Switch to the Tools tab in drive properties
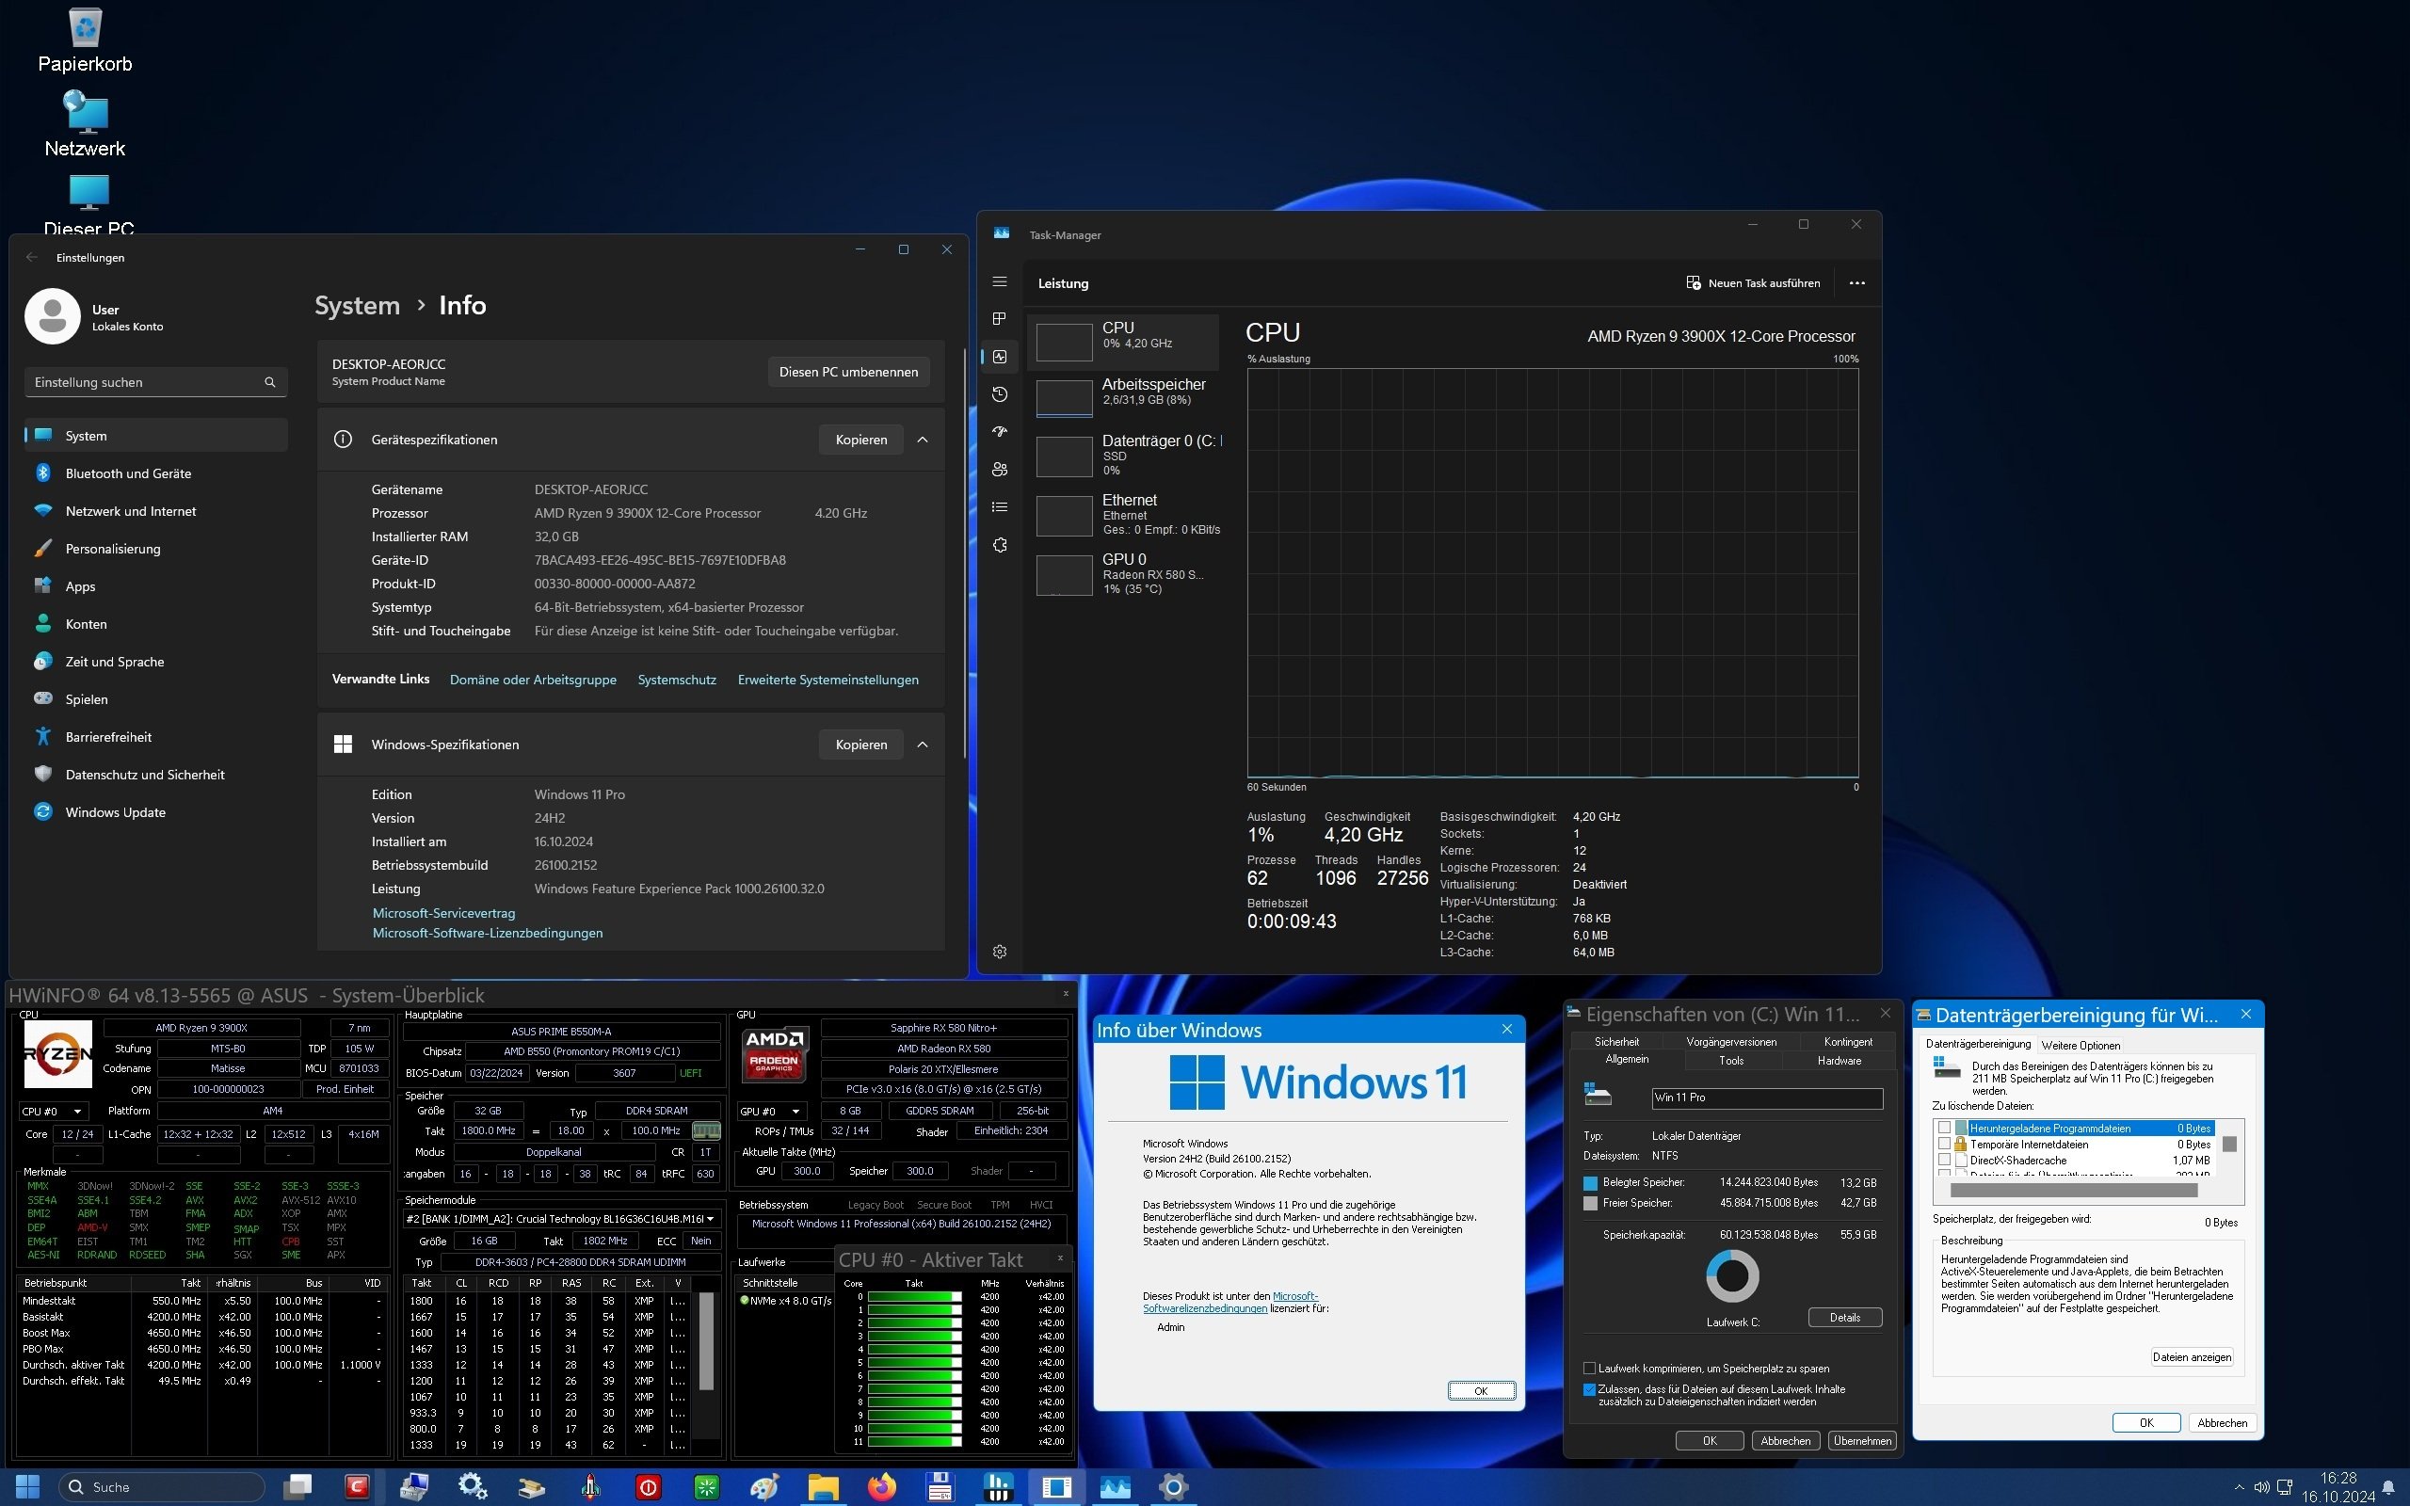 click(1731, 1060)
